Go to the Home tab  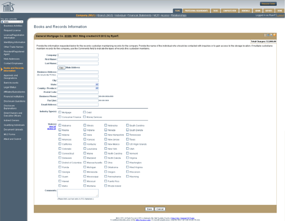tap(280, 11)
